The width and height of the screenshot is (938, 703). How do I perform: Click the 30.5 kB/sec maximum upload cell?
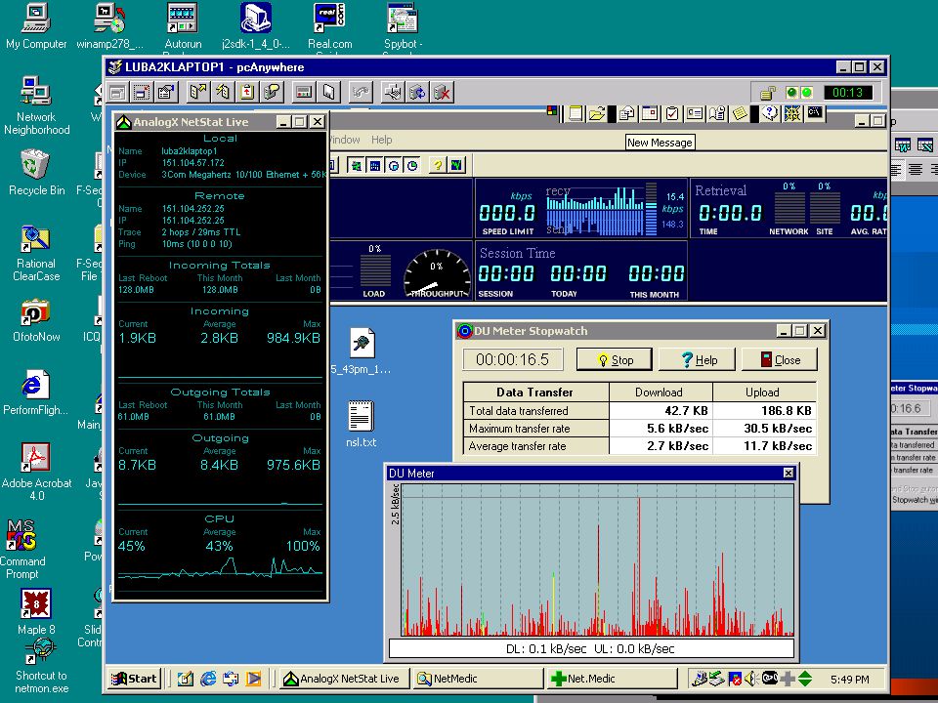pyautogui.click(x=764, y=429)
